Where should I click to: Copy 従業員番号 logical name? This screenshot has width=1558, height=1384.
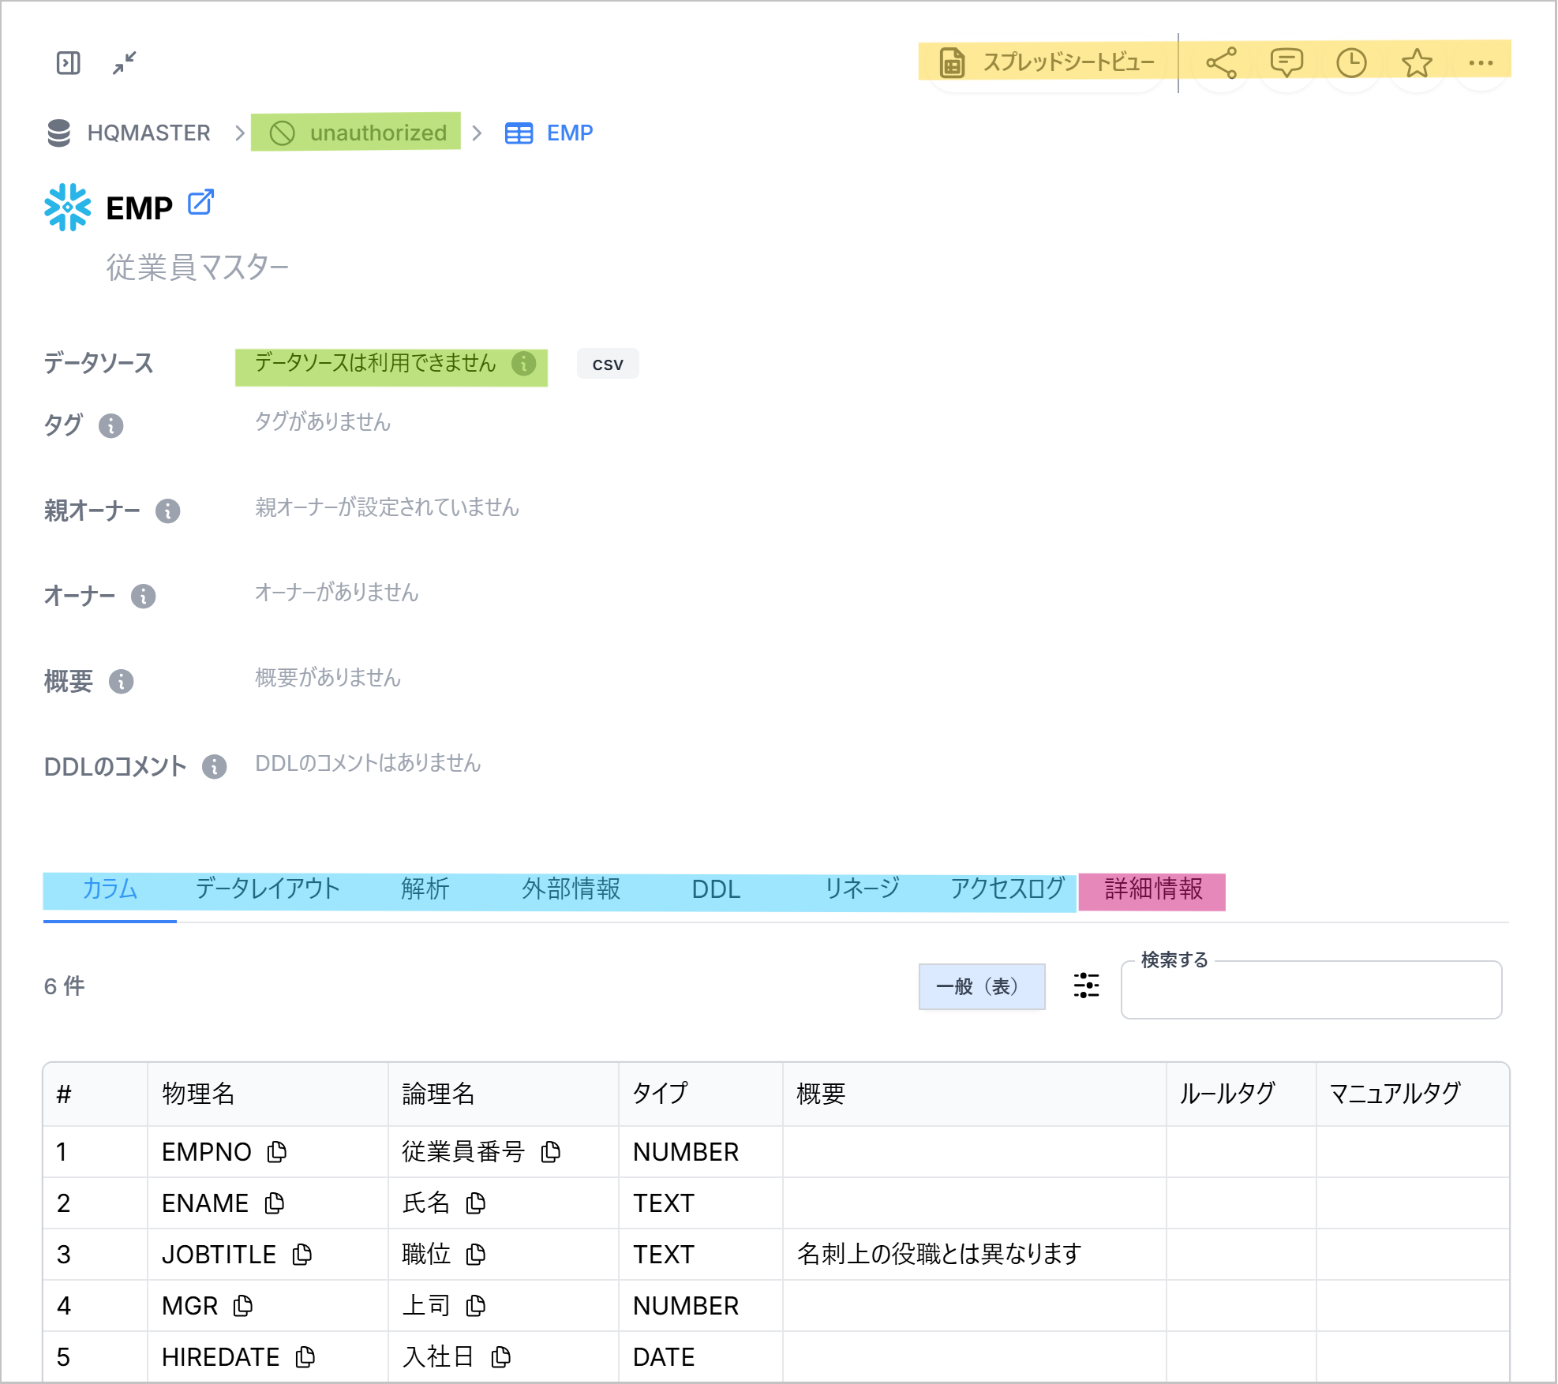(551, 1152)
